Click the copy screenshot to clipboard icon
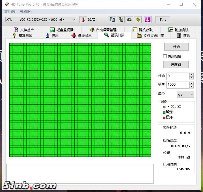 [121, 20]
